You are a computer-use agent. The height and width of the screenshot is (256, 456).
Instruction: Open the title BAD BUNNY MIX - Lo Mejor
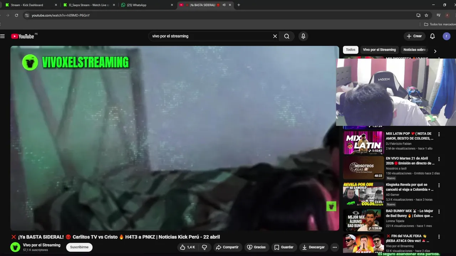410,213
